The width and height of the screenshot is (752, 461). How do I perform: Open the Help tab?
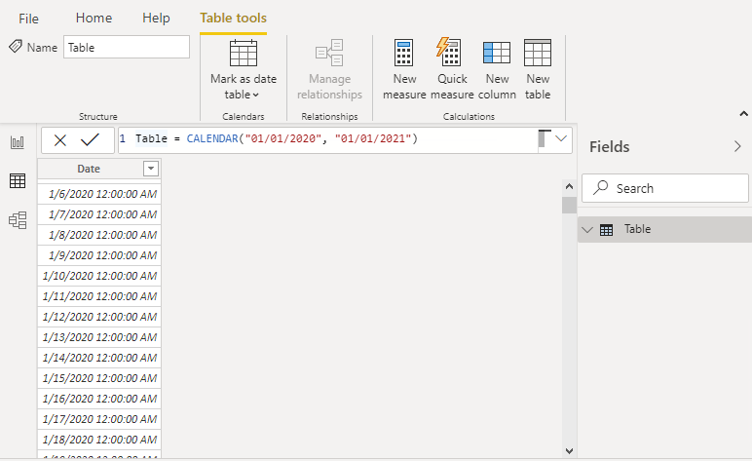point(156,18)
